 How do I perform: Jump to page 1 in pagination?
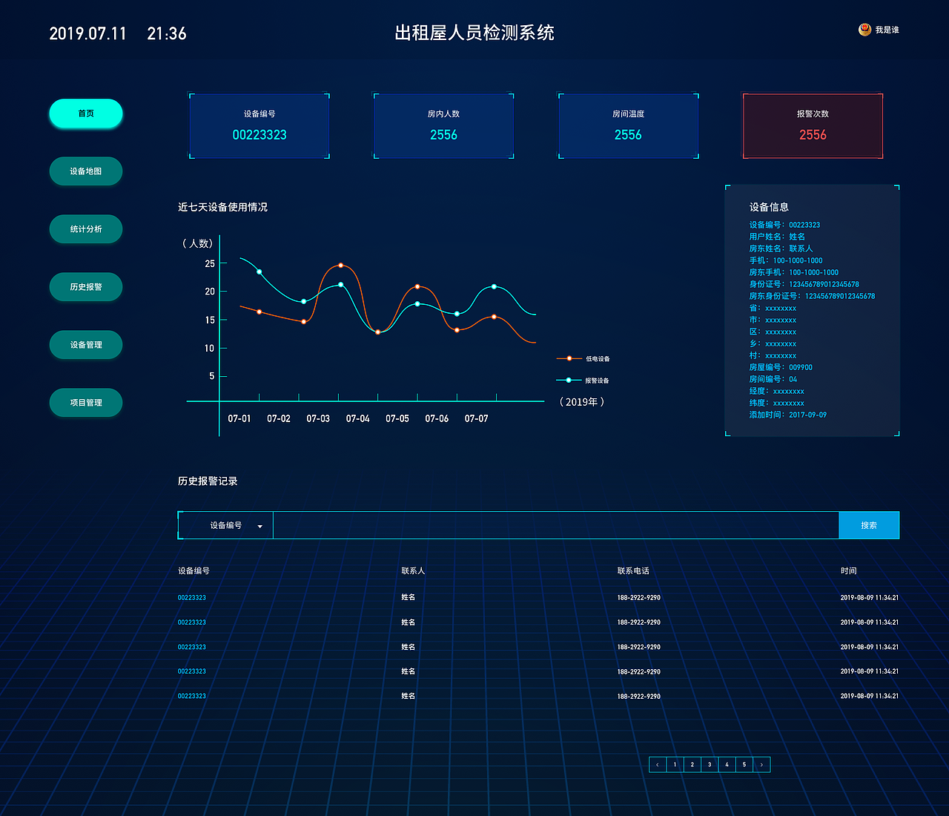(x=675, y=765)
